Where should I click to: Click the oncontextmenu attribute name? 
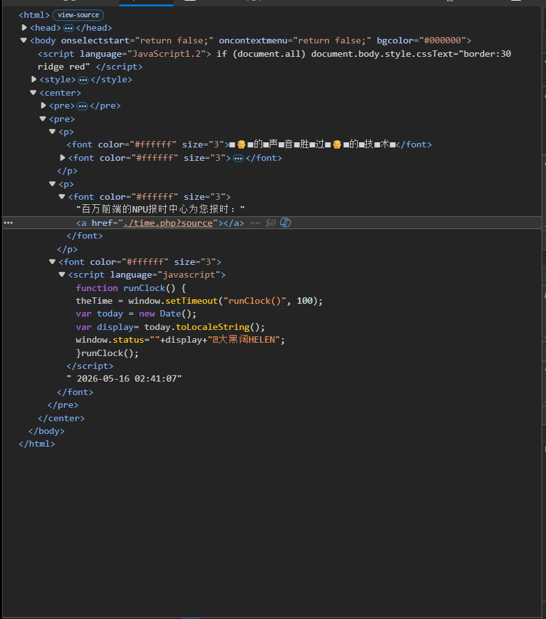(253, 41)
